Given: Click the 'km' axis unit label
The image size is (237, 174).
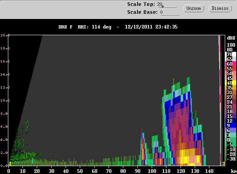Looking at the screenshot, I should click(234, 171).
